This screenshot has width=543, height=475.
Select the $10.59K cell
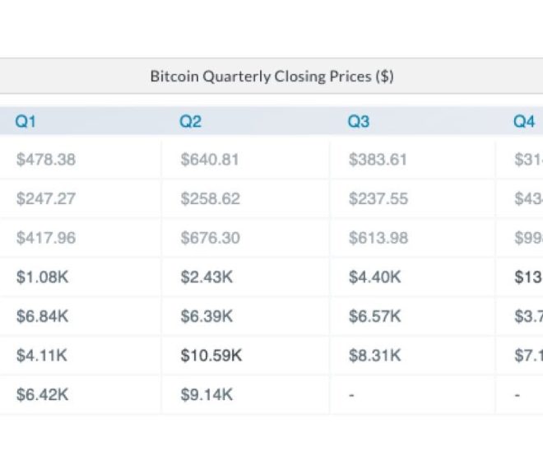(x=211, y=355)
